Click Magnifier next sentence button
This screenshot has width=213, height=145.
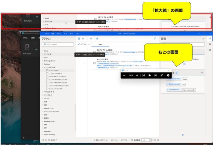pos(156,75)
